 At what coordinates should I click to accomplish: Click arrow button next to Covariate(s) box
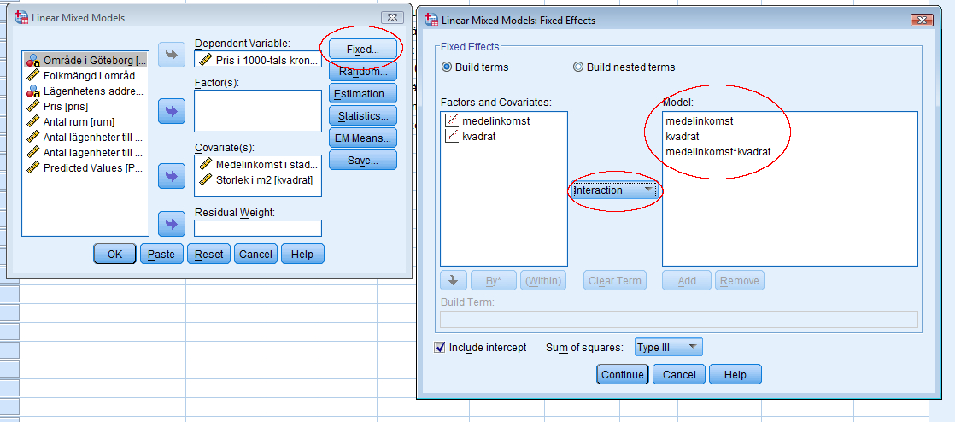click(172, 175)
